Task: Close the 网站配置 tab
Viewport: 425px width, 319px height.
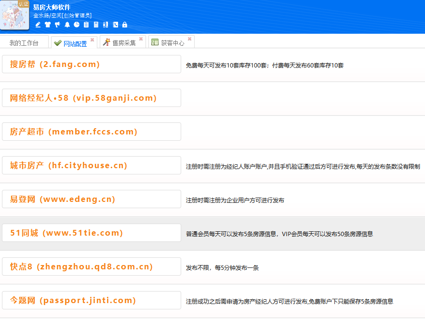Action: [92, 40]
